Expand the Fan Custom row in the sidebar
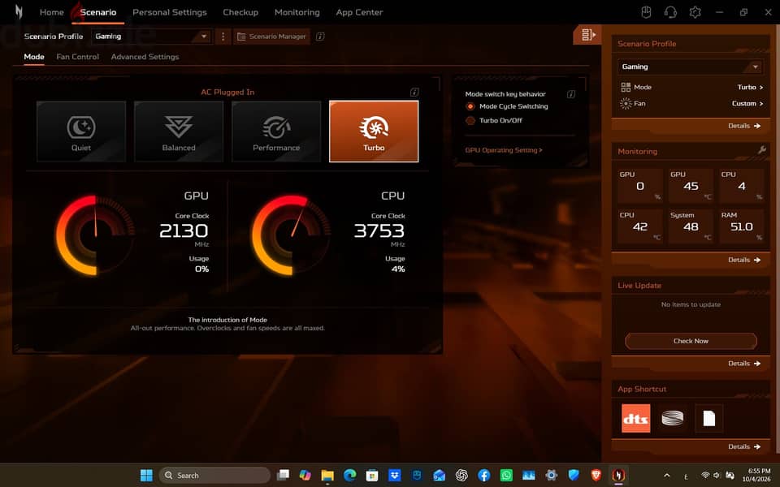Image resolution: width=780 pixels, height=487 pixels. [691, 103]
